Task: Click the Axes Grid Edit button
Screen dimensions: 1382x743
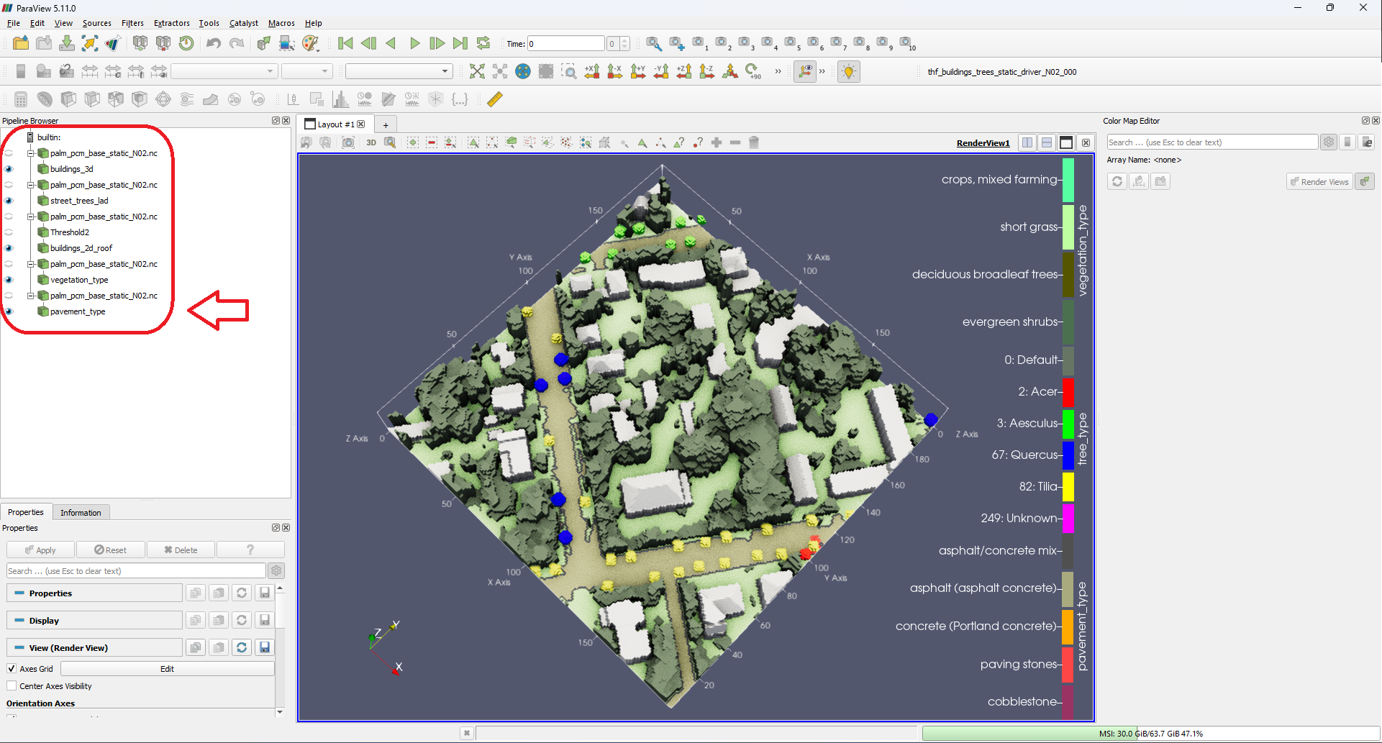Action: click(x=168, y=668)
